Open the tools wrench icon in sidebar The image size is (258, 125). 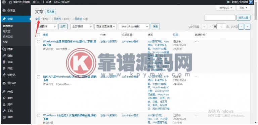4,111
